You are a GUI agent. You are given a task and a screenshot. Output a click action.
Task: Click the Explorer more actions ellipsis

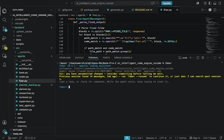pyautogui.click(x=51, y=10)
